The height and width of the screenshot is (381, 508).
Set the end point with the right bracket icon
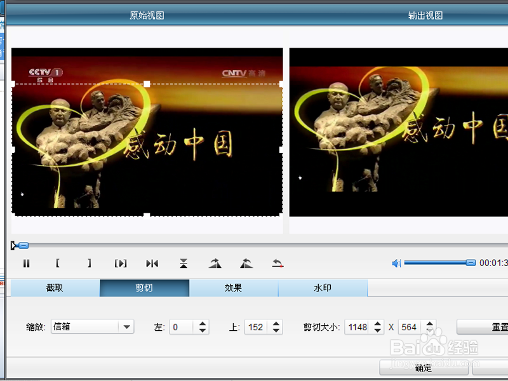pos(89,263)
